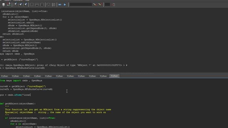This screenshot has height=128, width=228.
Task: Toggle Show Line Numbers icon
Action: pyautogui.click(x=53, y=5)
